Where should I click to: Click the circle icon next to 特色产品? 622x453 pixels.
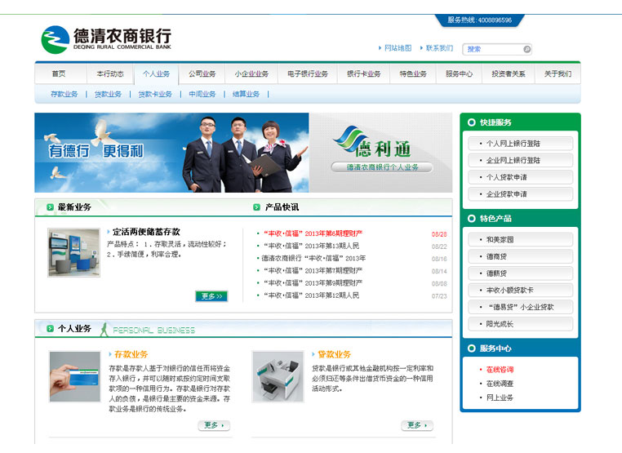[471, 219]
